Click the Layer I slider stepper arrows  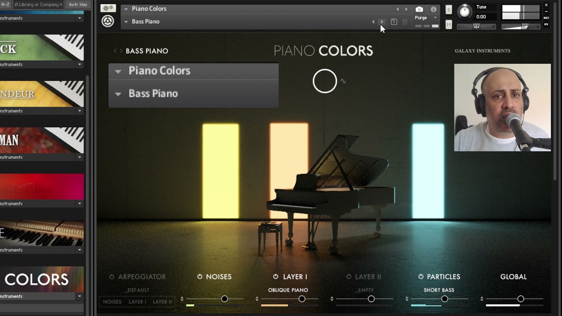pos(257,299)
